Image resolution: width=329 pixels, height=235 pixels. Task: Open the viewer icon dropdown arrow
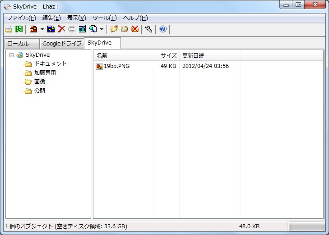click(102, 29)
